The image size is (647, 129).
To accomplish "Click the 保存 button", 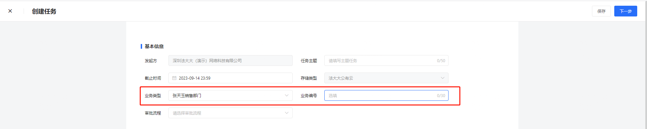I will coord(601,11).
